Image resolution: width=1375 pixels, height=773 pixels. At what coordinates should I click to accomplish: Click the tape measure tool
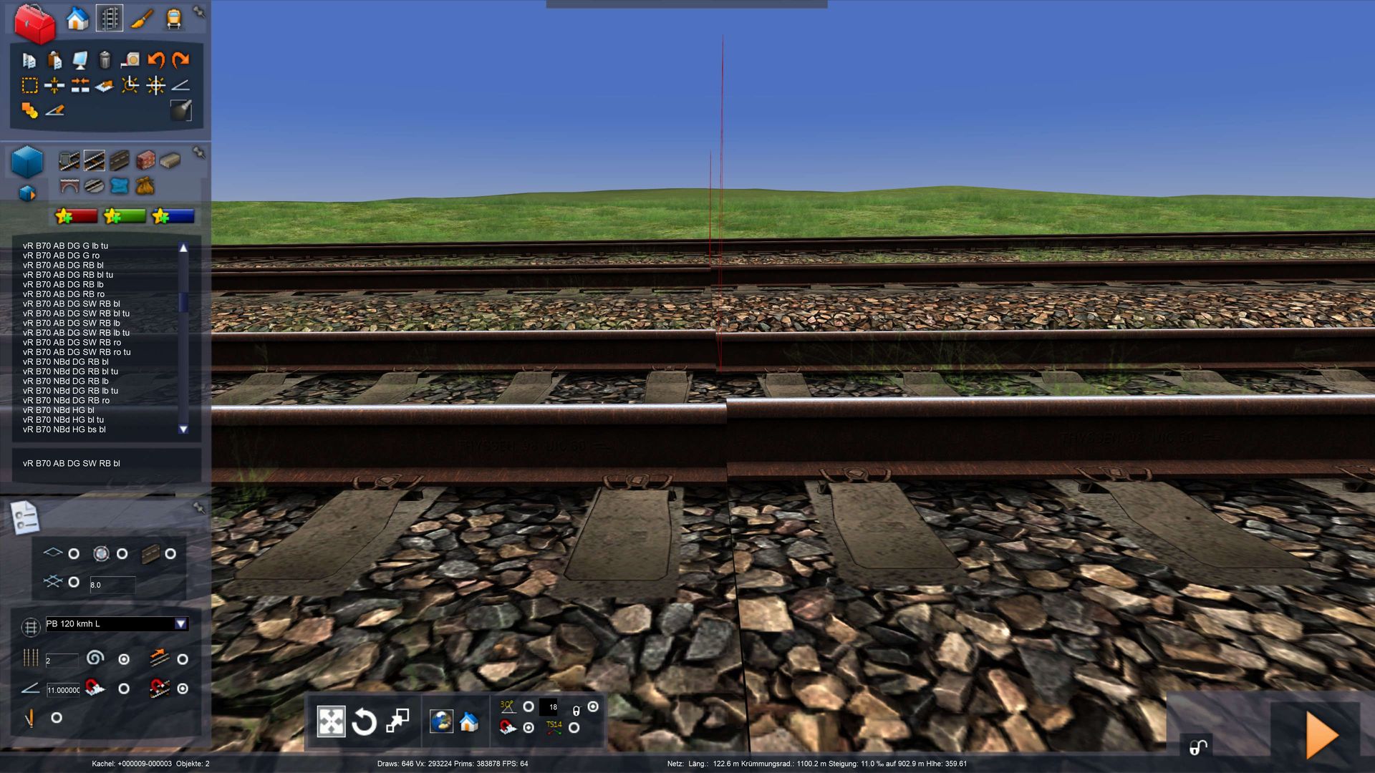point(130,60)
